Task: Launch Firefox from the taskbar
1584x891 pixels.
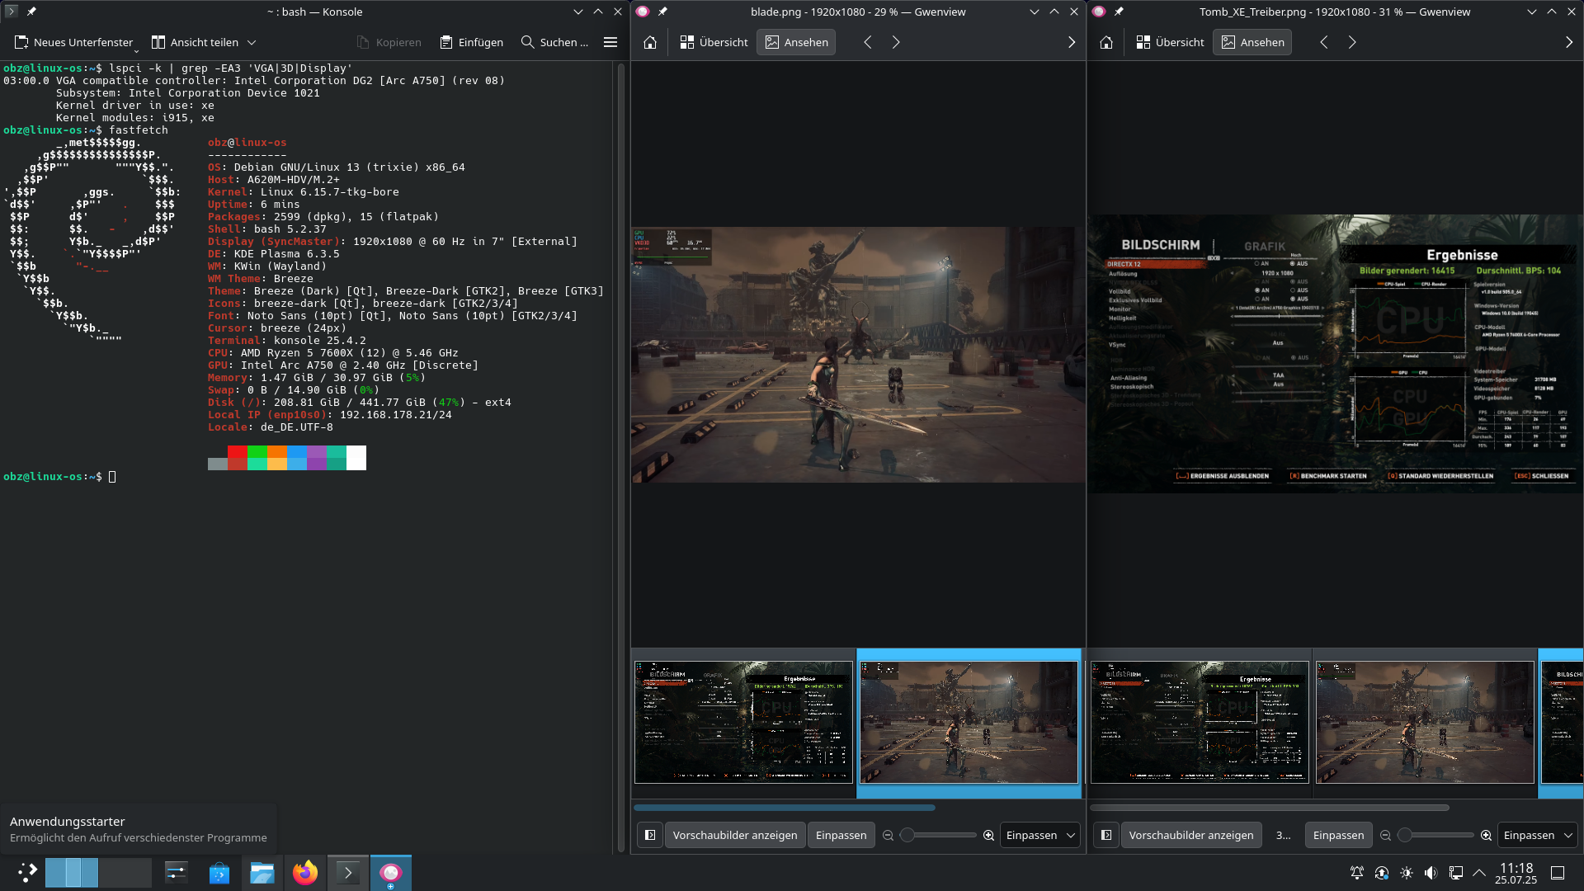Action: click(x=305, y=872)
